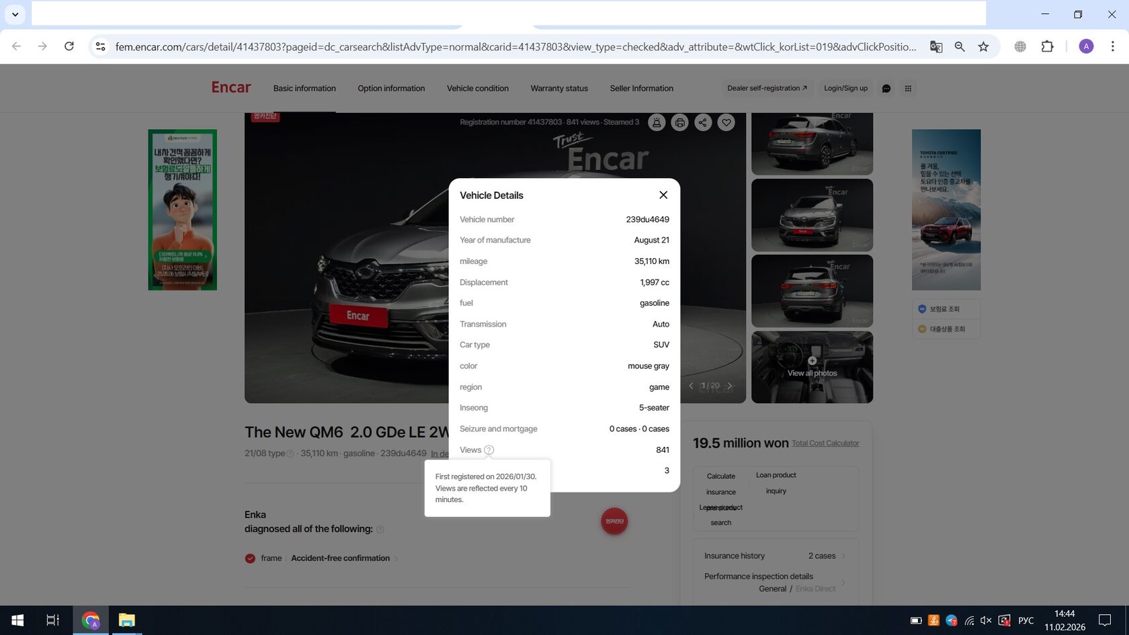Open the Toyota Certified ad banner on the right
The image size is (1129, 635).
pos(946,210)
